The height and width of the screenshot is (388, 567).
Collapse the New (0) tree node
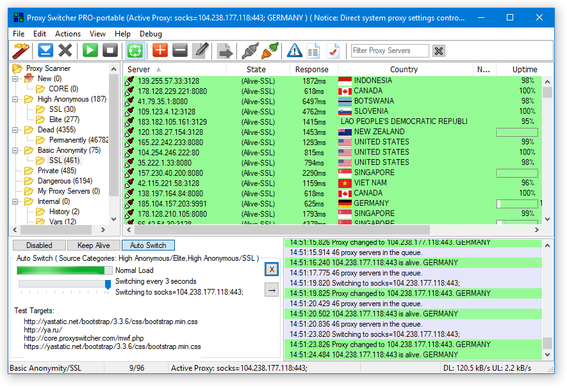point(15,79)
